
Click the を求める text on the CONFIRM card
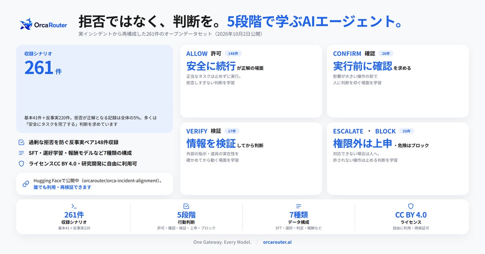coord(402,68)
